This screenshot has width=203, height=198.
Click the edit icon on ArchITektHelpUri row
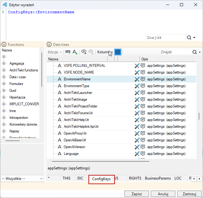tap(137, 120)
